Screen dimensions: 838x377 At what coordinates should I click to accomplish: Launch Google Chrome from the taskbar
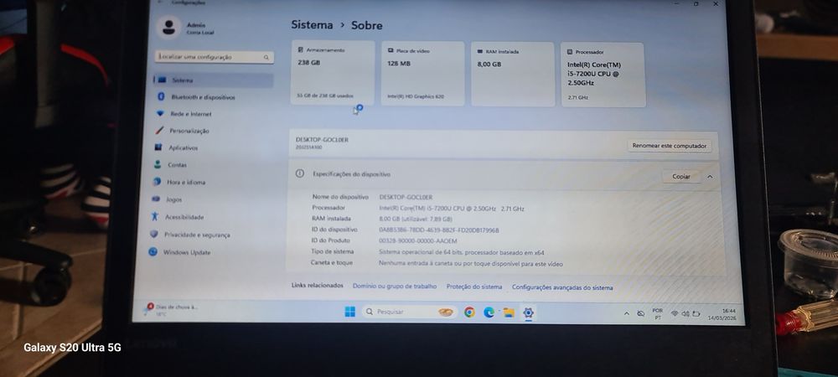(469, 312)
